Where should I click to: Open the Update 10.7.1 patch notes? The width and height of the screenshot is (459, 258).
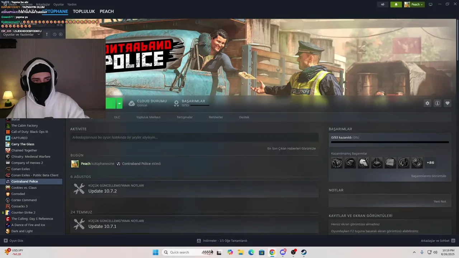tap(194, 224)
